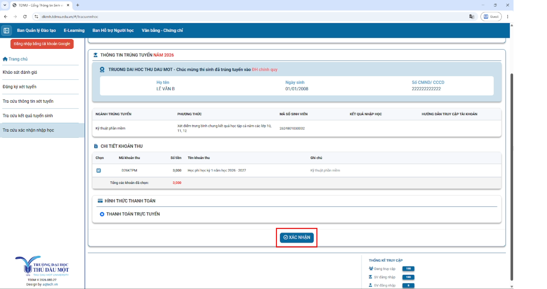Click the document icon beside CHI TIẾT KHOẢN THU

coord(96,146)
